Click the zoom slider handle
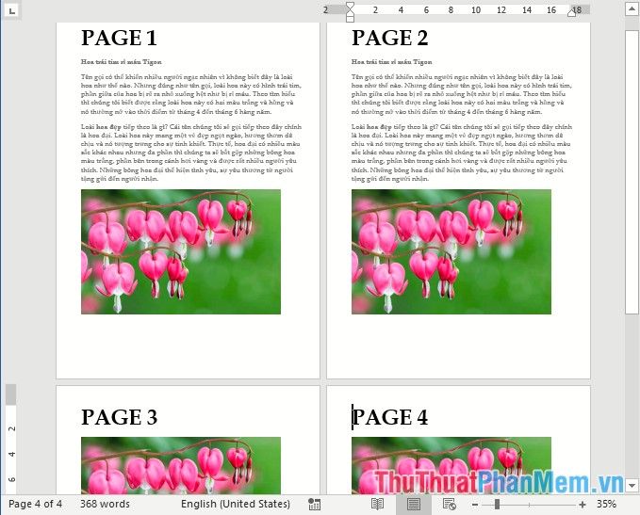 point(497,505)
